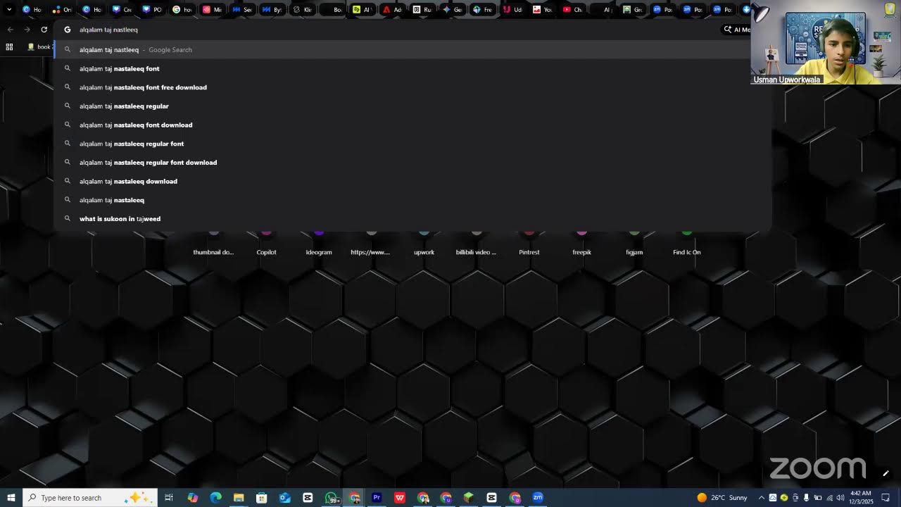Switch to the YouTube 'You' tab
The height and width of the screenshot is (507, 901).
click(543, 10)
